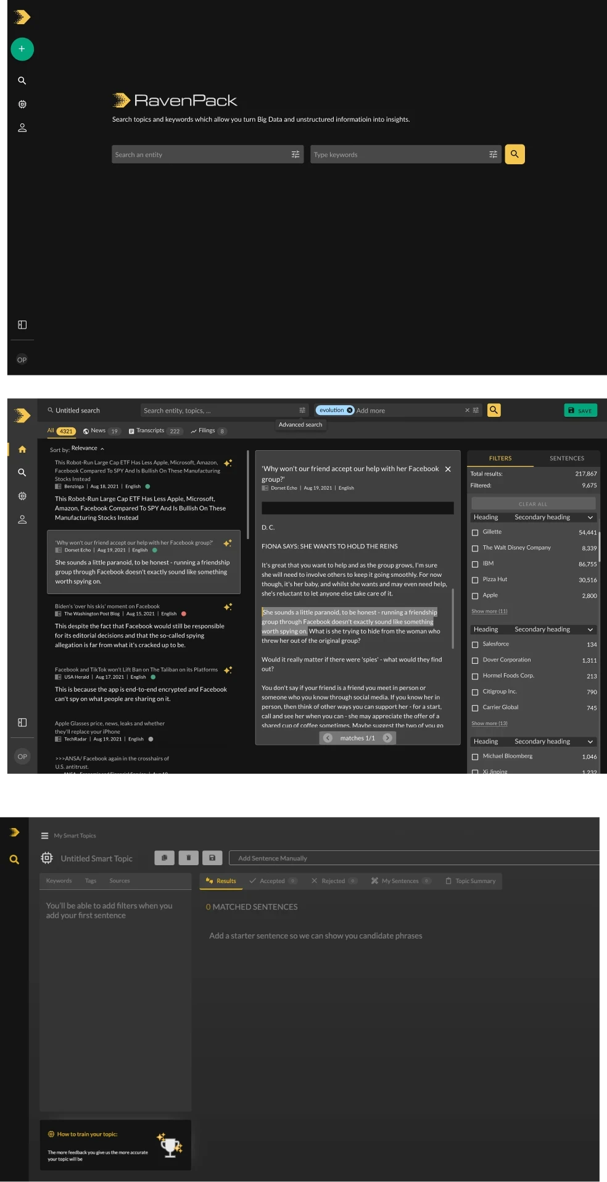The width and height of the screenshot is (607, 1182).
Task: Click sparkle icon on the USA Herald result
Action: click(x=228, y=670)
